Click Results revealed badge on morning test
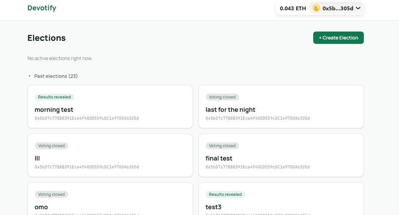399x215 pixels. (x=54, y=97)
